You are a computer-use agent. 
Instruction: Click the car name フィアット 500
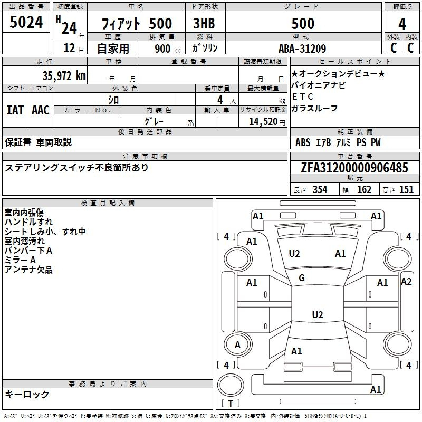(x=137, y=24)
